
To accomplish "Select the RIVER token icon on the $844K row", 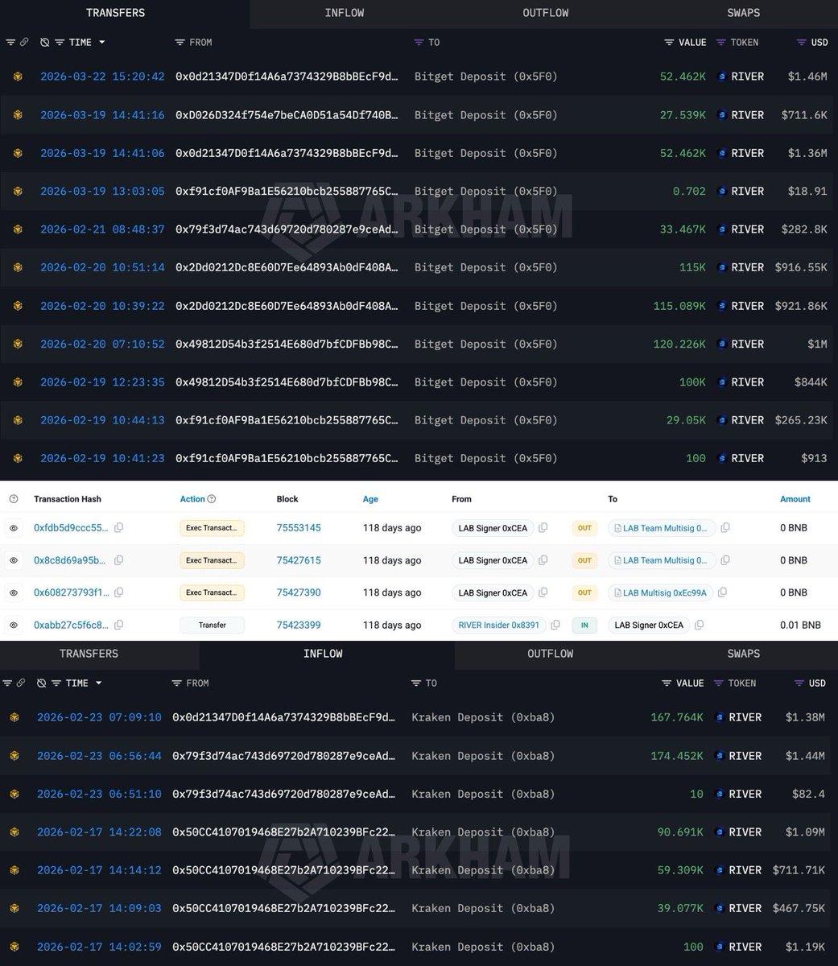I will (x=722, y=382).
